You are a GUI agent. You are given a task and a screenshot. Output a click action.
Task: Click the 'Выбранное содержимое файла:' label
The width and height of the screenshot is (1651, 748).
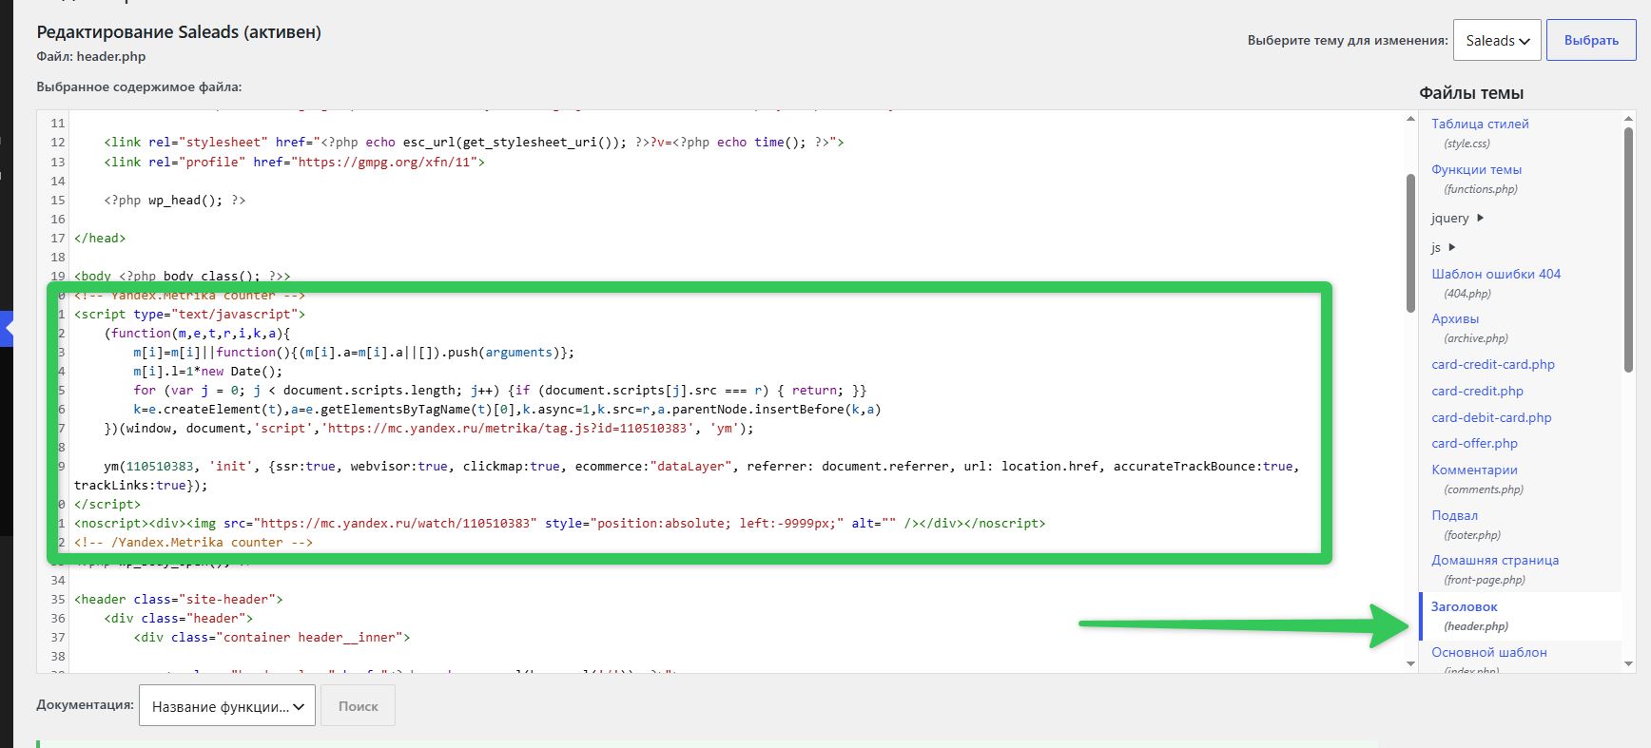[139, 86]
